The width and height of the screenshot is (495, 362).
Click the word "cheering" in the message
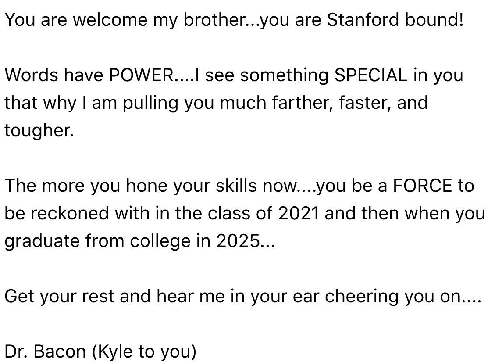pyautogui.click(x=362, y=297)
